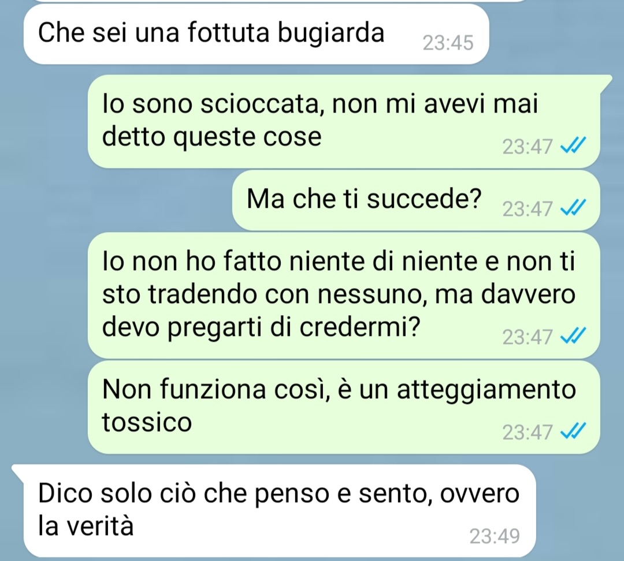Tap the 'Ma che ti succede?' message
The height and width of the screenshot is (561, 624).
pos(416,200)
